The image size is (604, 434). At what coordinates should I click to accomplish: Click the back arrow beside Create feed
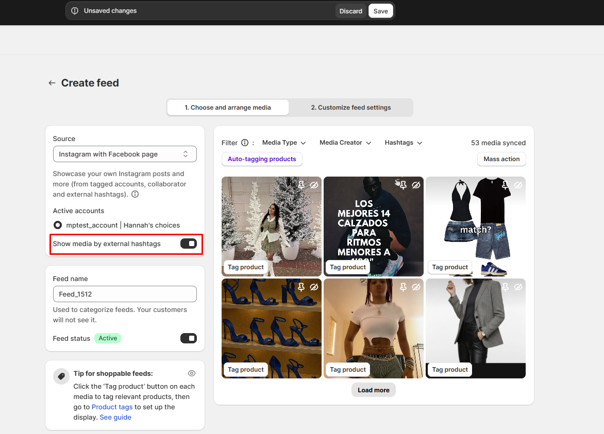pyautogui.click(x=52, y=83)
